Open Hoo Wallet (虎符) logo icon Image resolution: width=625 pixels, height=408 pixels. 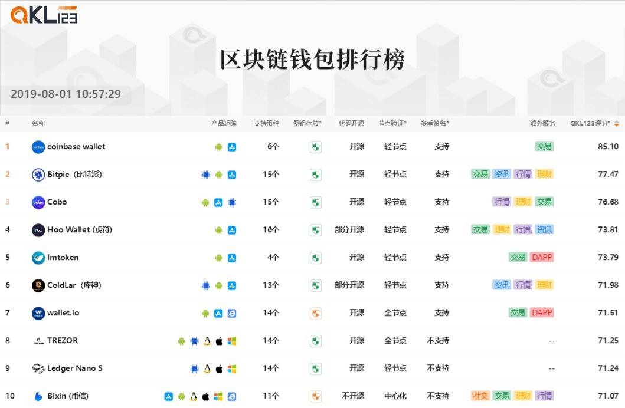coord(38,230)
